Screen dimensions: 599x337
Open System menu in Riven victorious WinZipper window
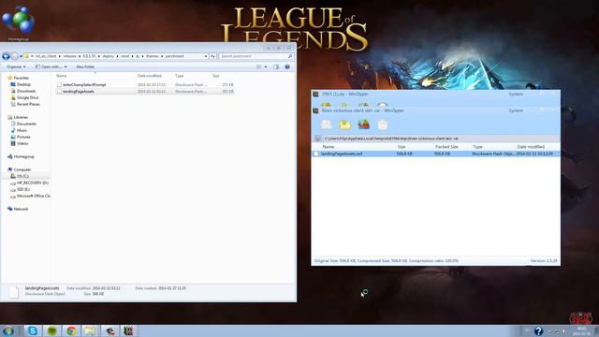point(516,110)
